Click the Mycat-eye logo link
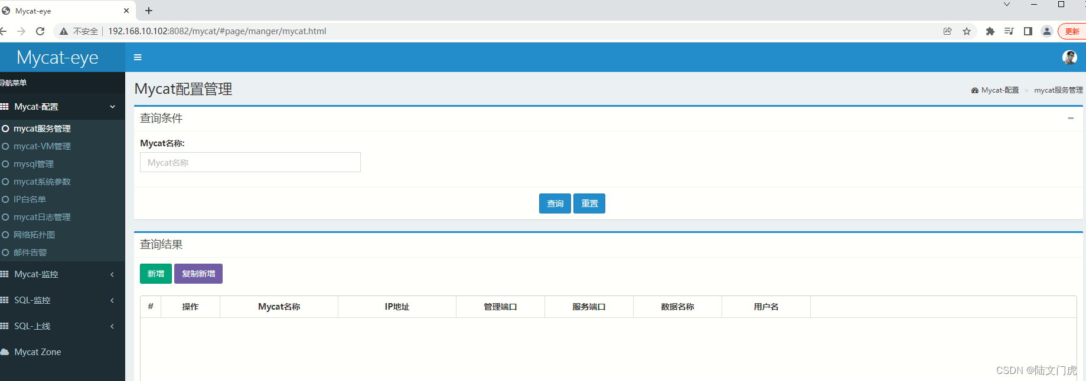This screenshot has height=381, width=1086. point(58,57)
